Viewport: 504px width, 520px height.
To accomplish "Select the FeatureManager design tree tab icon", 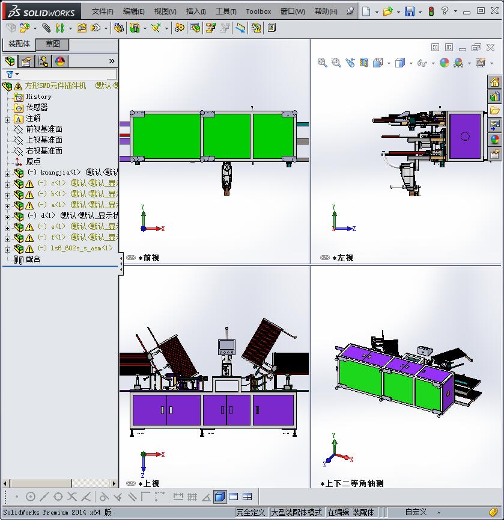I will pos(10,61).
